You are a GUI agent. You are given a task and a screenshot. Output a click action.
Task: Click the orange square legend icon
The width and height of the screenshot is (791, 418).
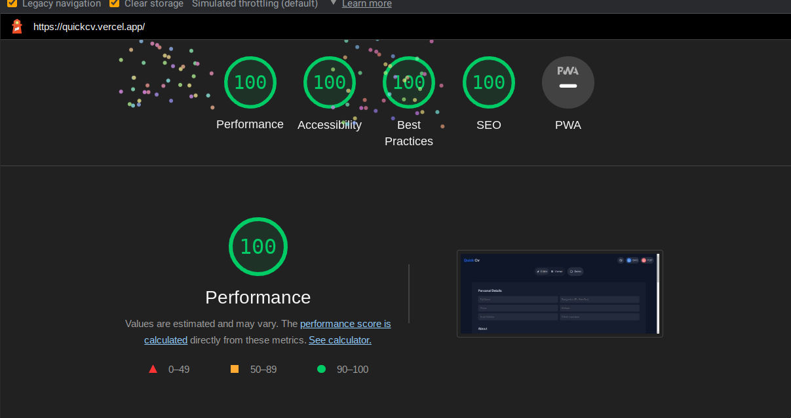[235, 368]
